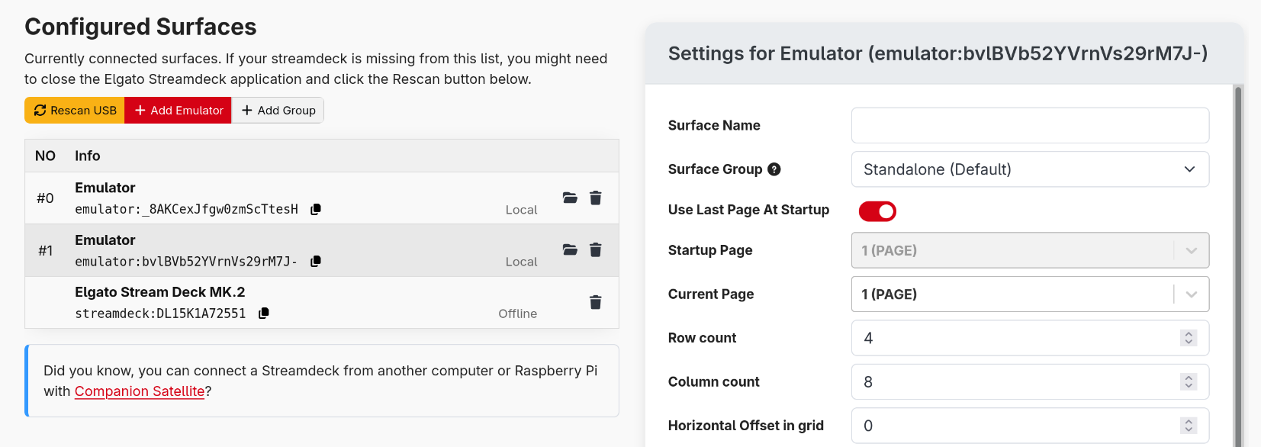1261x447 pixels.
Task: Click the Add Group button
Action: pyautogui.click(x=278, y=111)
